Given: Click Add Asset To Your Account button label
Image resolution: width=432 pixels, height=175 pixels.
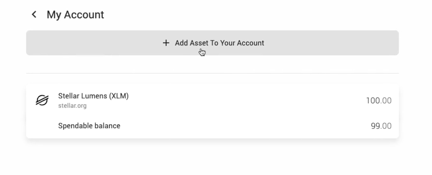Looking at the screenshot, I should point(219,43).
